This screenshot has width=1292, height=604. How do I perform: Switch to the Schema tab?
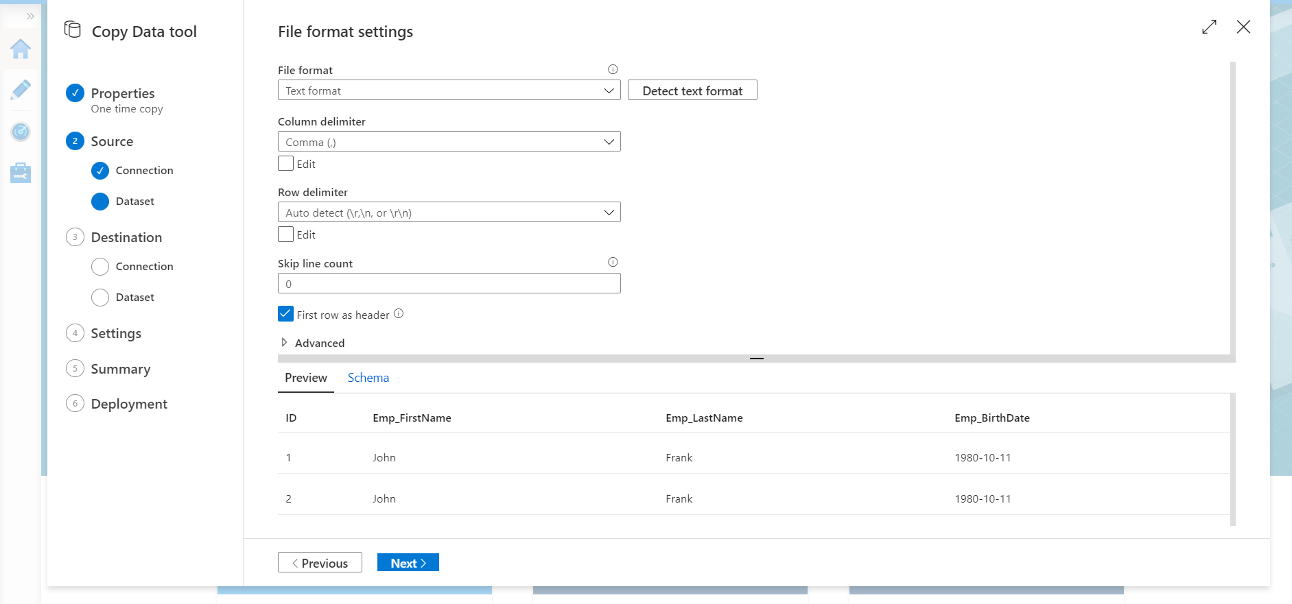368,378
